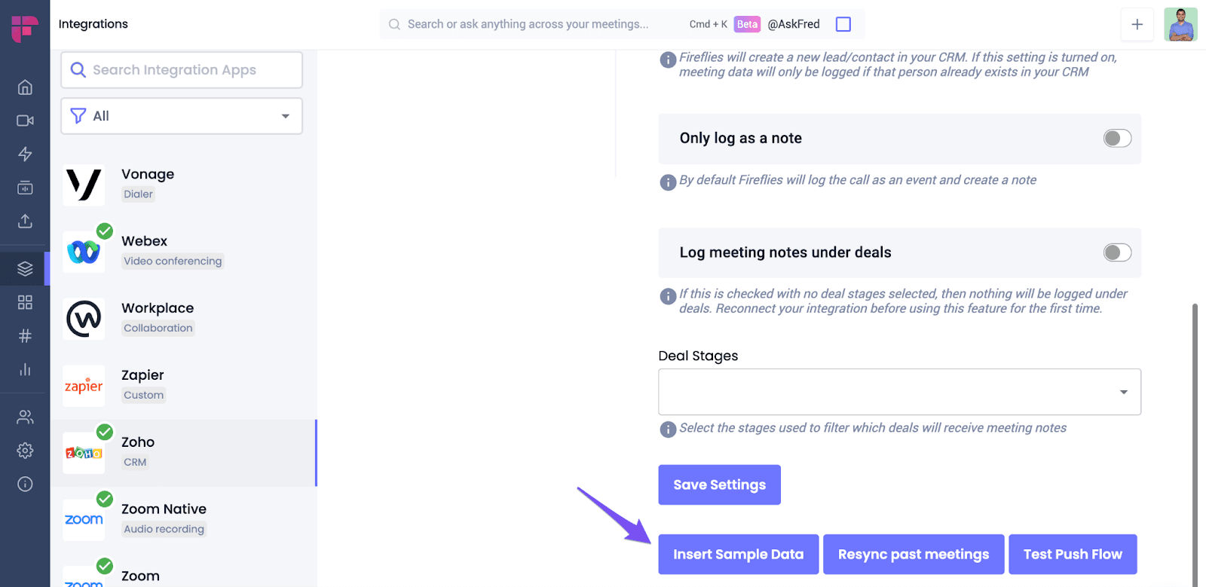Open the lightning bolt sidebar icon
The height and width of the screenshot is (587, 1206).
25,154
